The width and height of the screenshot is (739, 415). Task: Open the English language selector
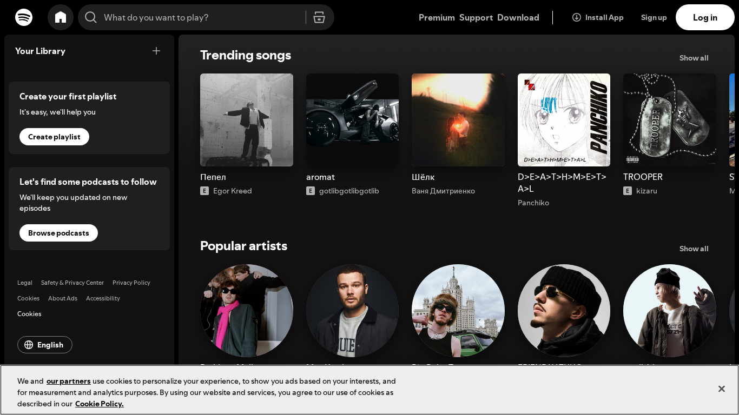tap(45, 345)
